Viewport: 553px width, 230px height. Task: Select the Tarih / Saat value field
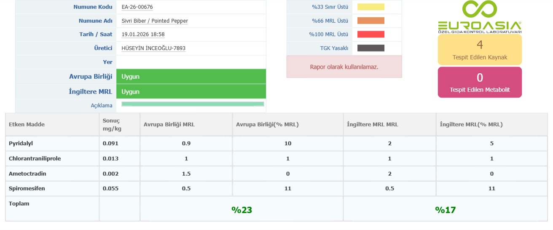coord(143,35)
